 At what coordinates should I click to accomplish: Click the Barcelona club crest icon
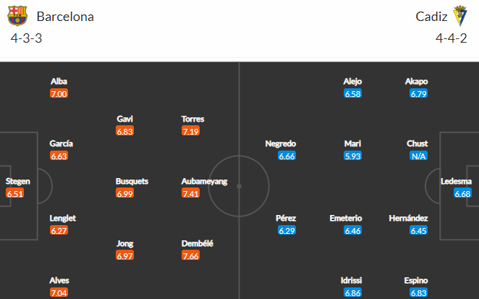(x=17, y=16)
